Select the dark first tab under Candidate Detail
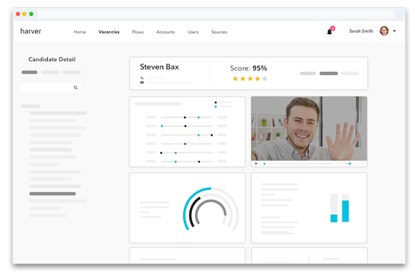415x277 pixels. click(x=29, y=72)
